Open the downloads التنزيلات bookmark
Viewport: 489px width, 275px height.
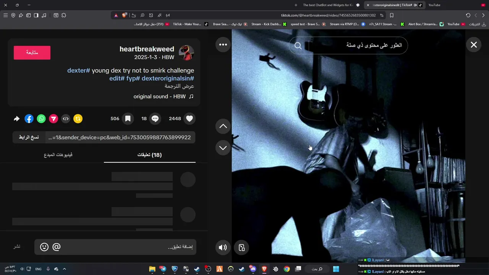(x=477, y=24)
